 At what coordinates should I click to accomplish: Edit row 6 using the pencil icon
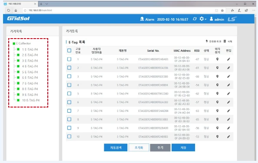[x=228, y=102]
